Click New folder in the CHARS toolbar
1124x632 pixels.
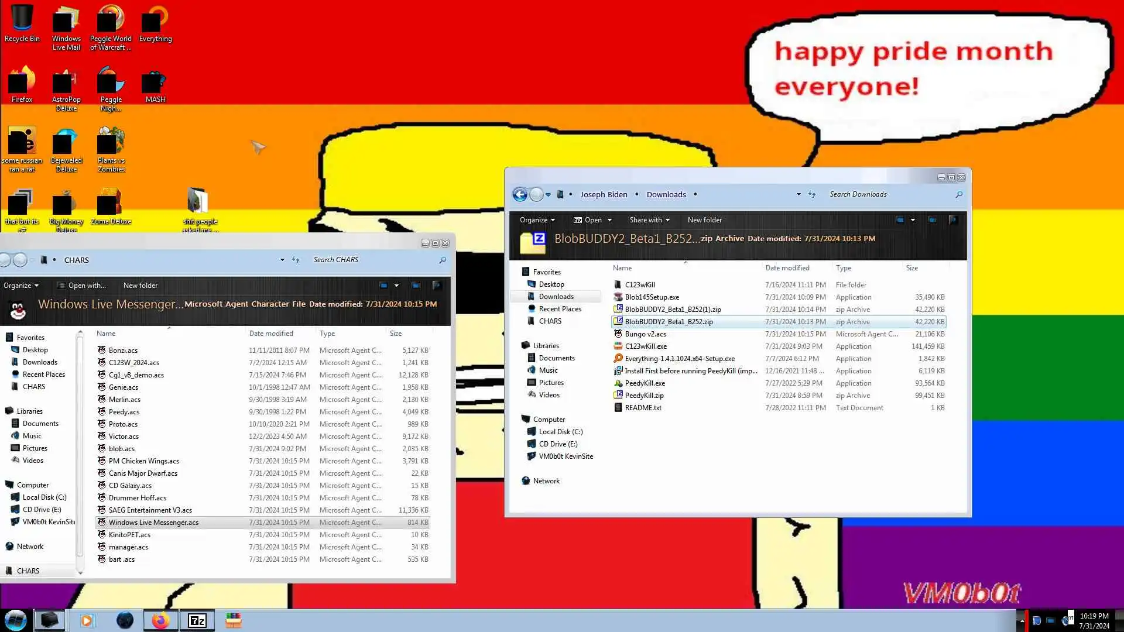[140, 286]
